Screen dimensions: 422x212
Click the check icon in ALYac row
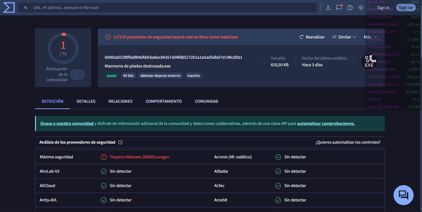[278, 185]
